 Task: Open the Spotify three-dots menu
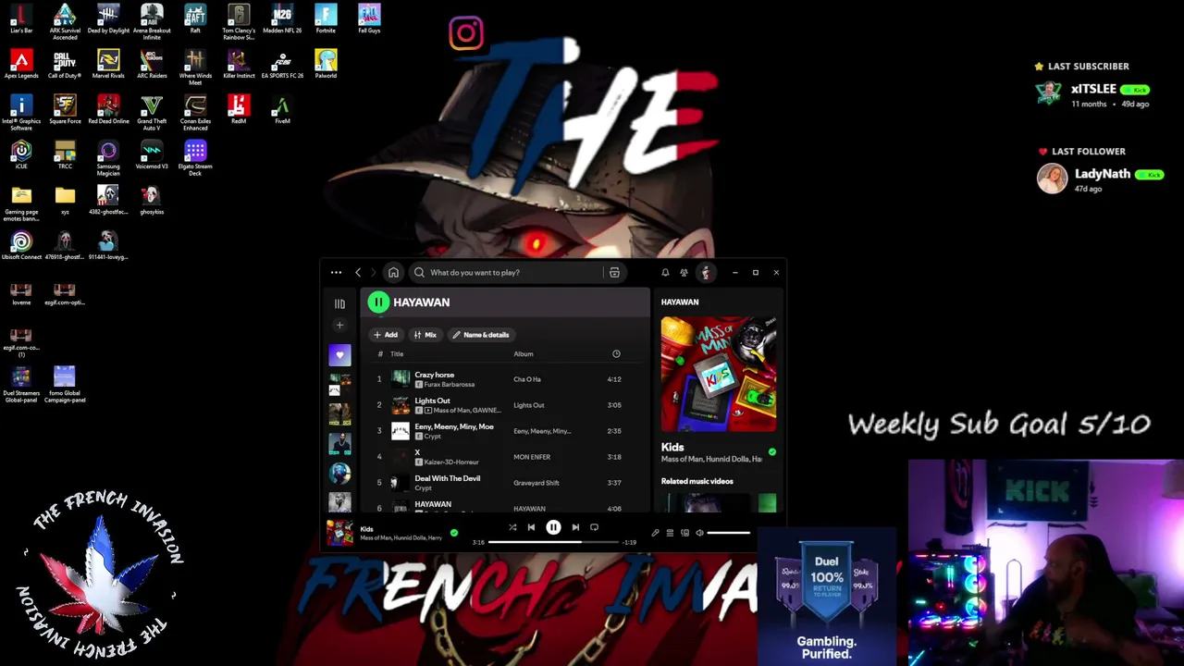click(336, 272)
